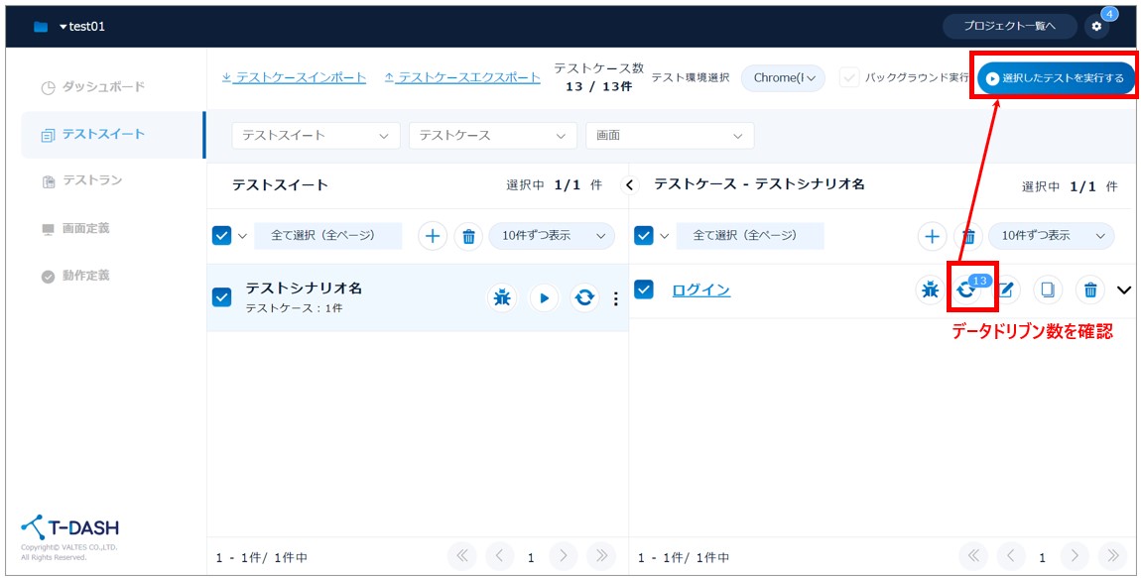Toggle the テストシナリオ名 suite checkbox
This screenshot has width=1141, height=578.
(222, 297)
